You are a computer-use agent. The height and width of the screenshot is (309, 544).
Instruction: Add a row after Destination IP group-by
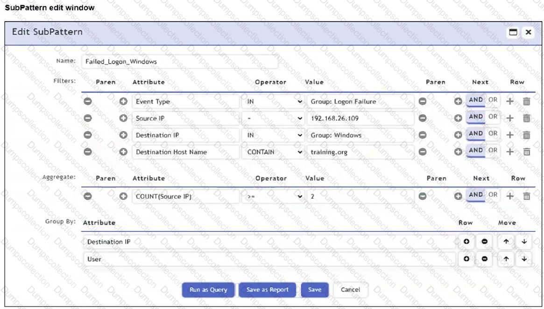coord(466,242)
